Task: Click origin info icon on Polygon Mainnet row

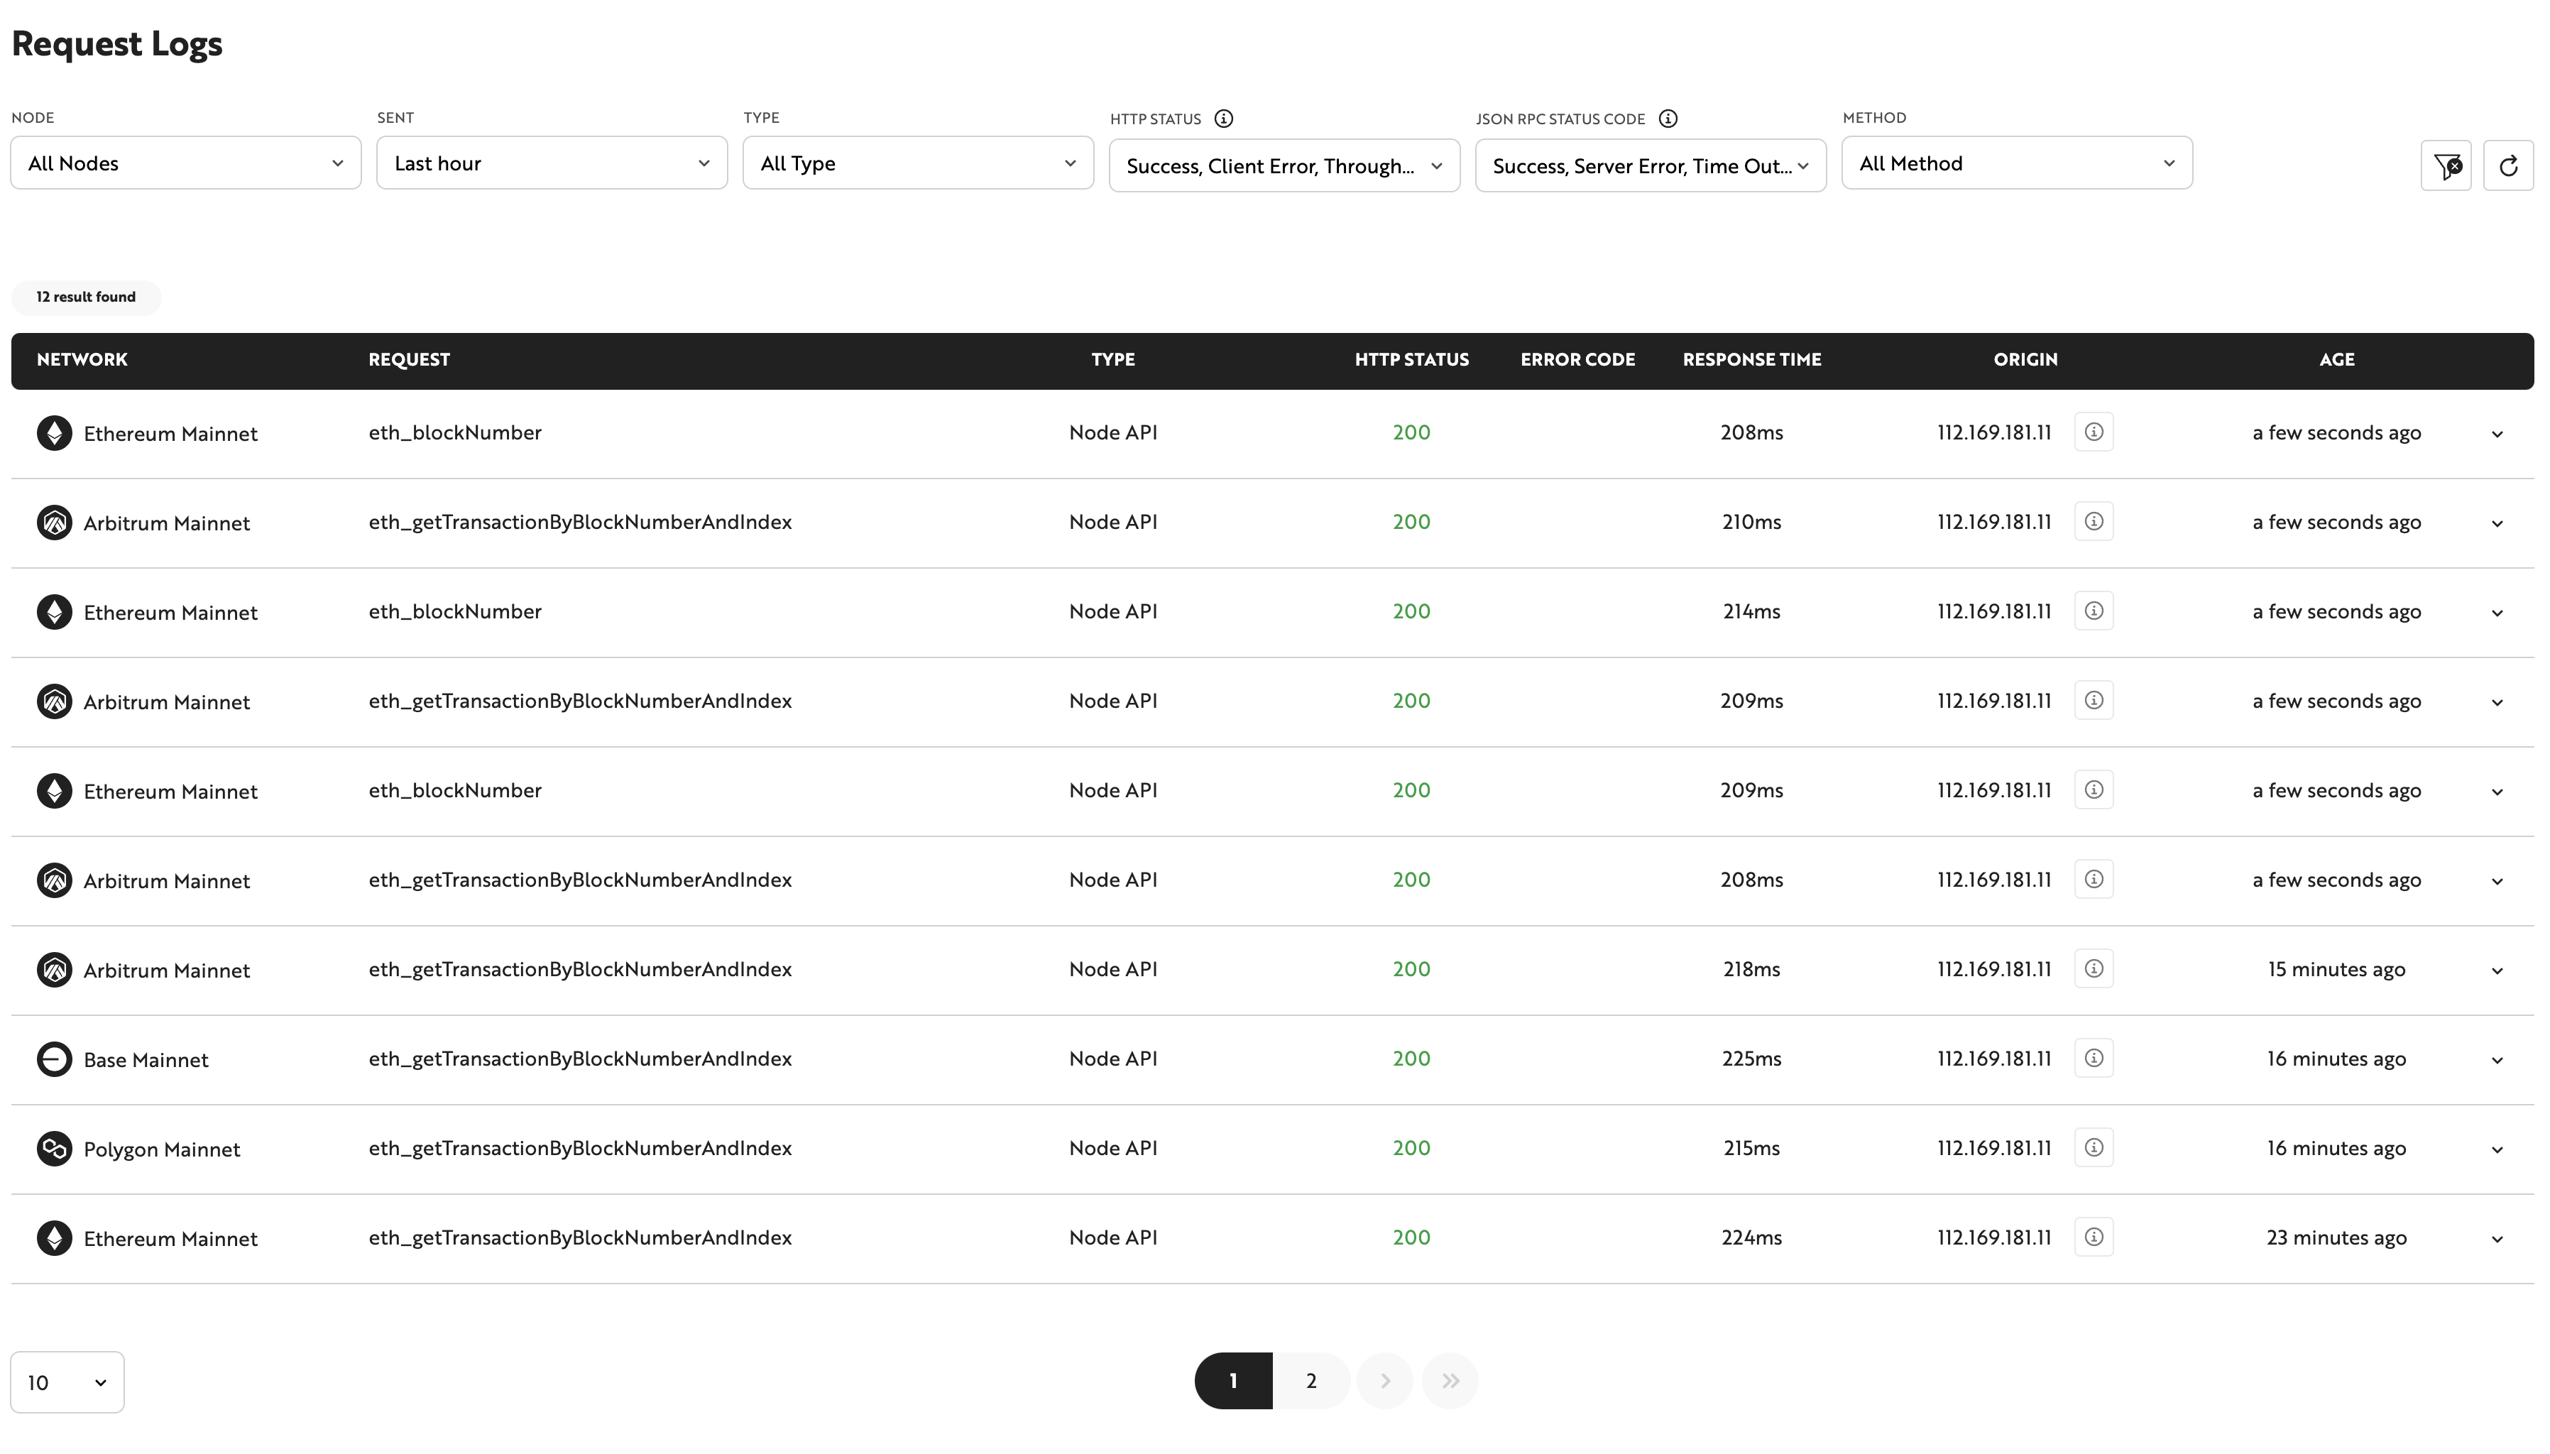Action: [x=2094, y=1147]
